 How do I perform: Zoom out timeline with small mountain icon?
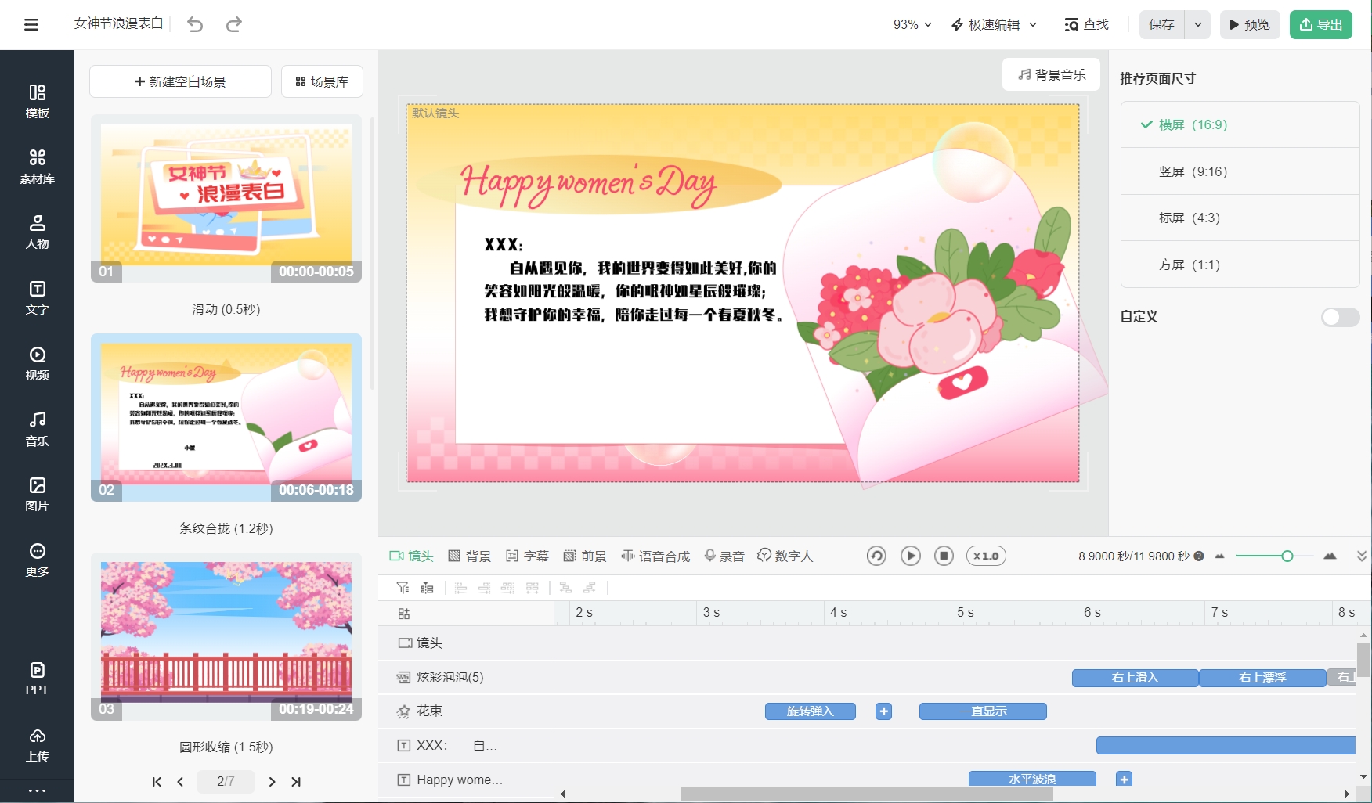coord(1219,556)
